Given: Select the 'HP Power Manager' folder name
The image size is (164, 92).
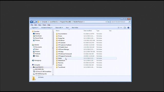Looking at the screenshot, I should click(x=64, y=49).
